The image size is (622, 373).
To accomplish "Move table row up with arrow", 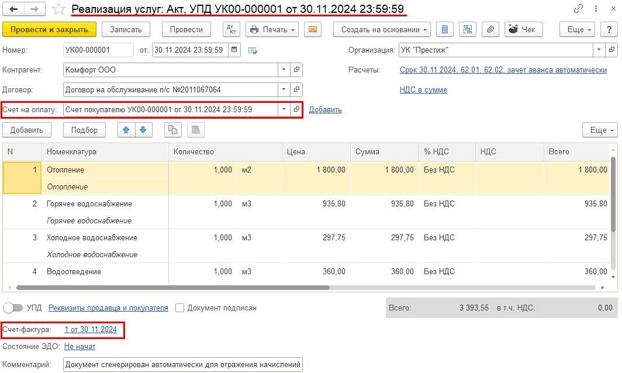I will click(126, 130).
